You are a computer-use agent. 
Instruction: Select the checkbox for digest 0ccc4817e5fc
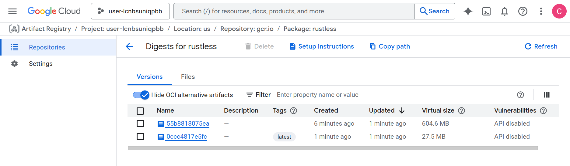pos(140,137)
